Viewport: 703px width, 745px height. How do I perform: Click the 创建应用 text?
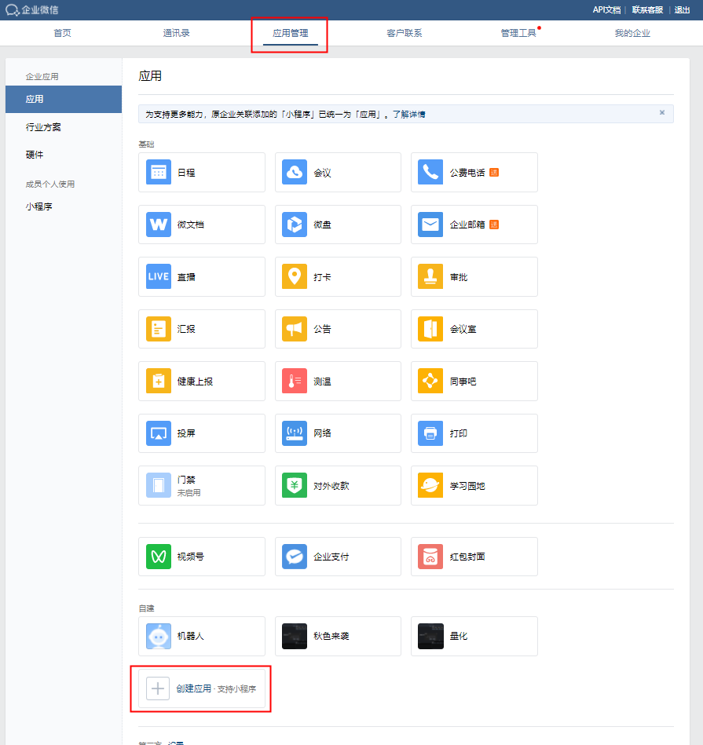tap(193, 688)
